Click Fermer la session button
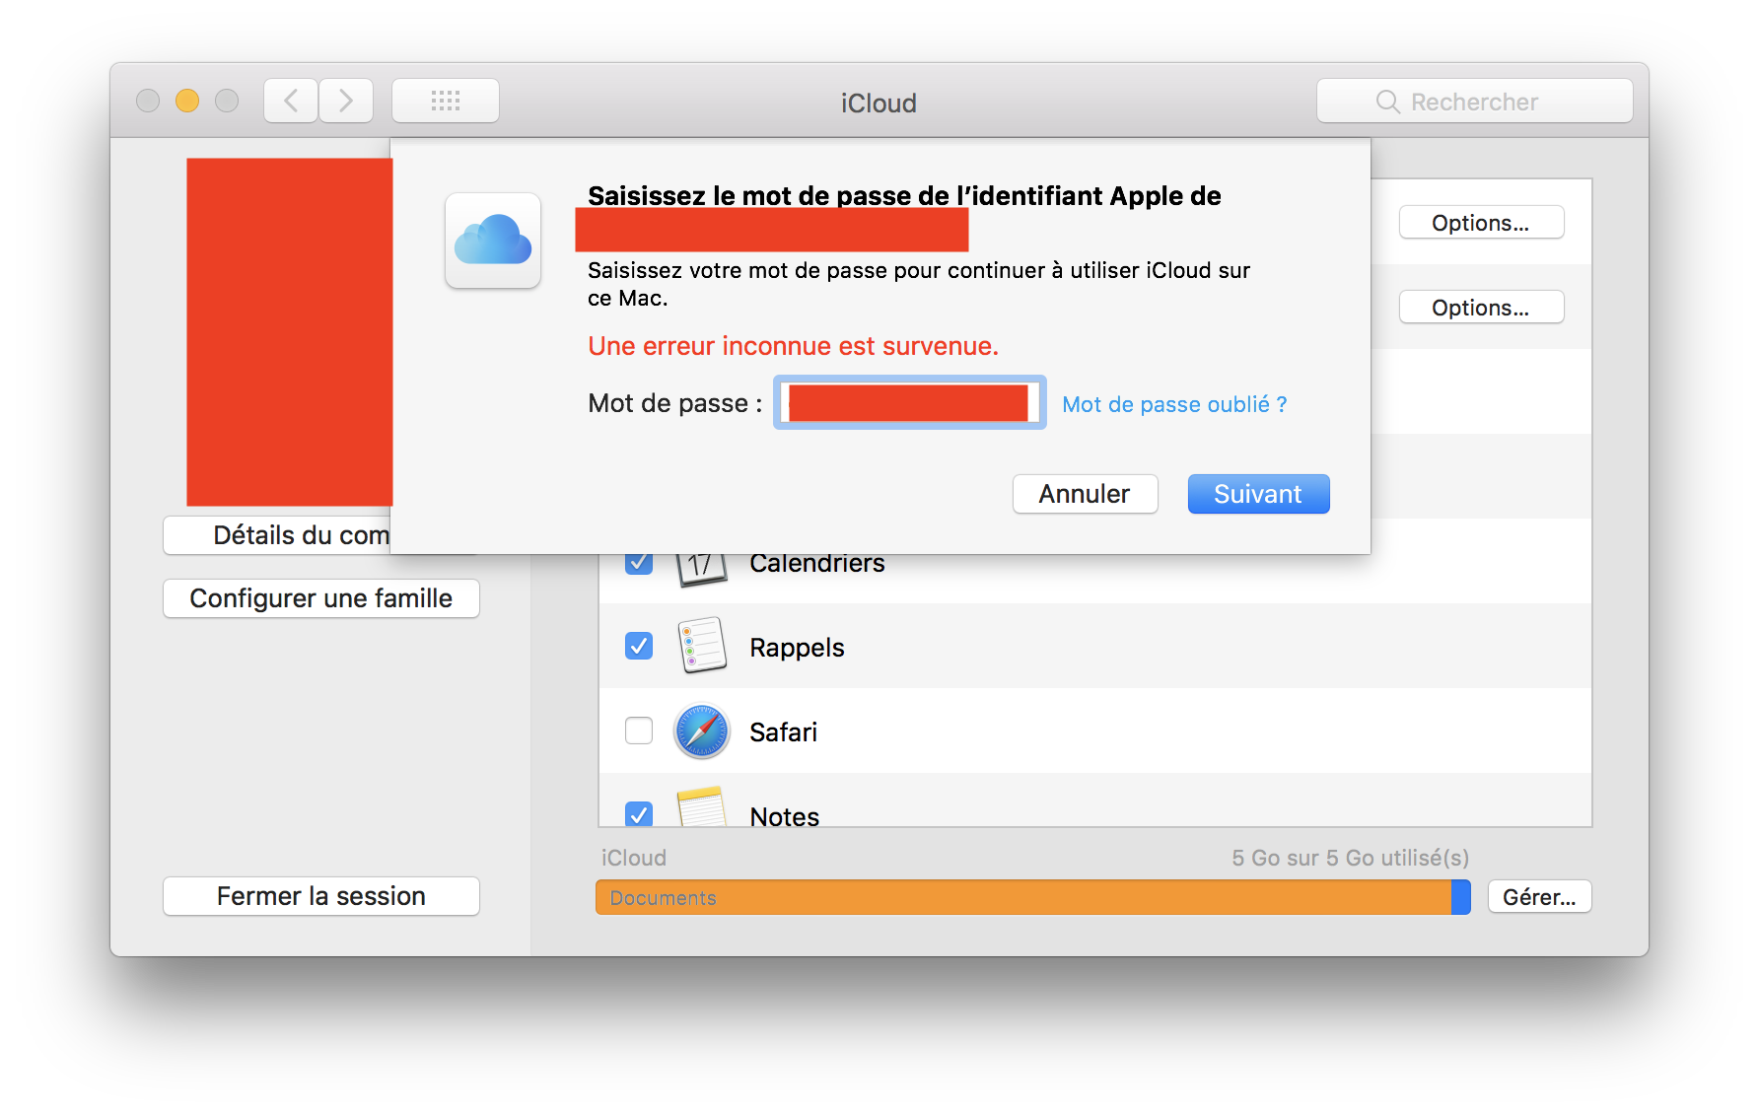This screenshot has height=1114, width=1759. click(321, 896)
